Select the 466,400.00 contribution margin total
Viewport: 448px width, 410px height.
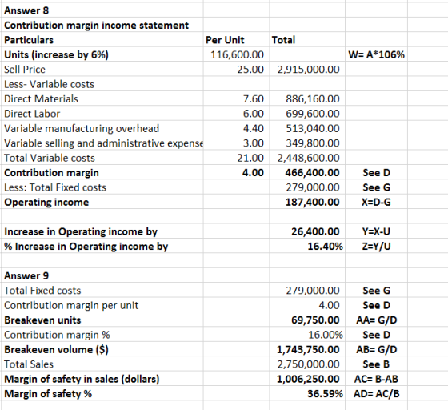point(312,173)
